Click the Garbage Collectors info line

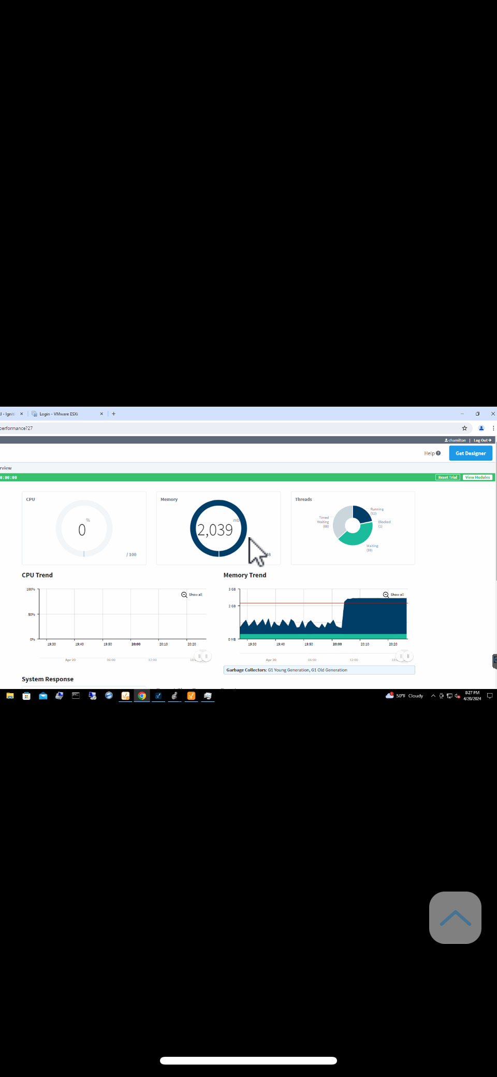pyautogui.click(x=319, y=670)
